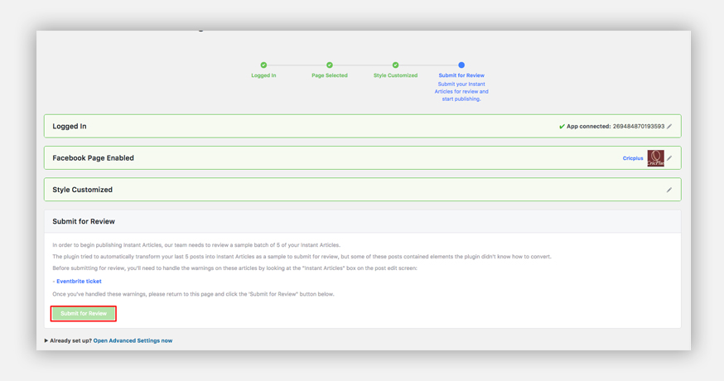Image resolution: width=724 pixels, height=381 pixels.
Task: Select the Logged In step label
Action: point(263,75)
